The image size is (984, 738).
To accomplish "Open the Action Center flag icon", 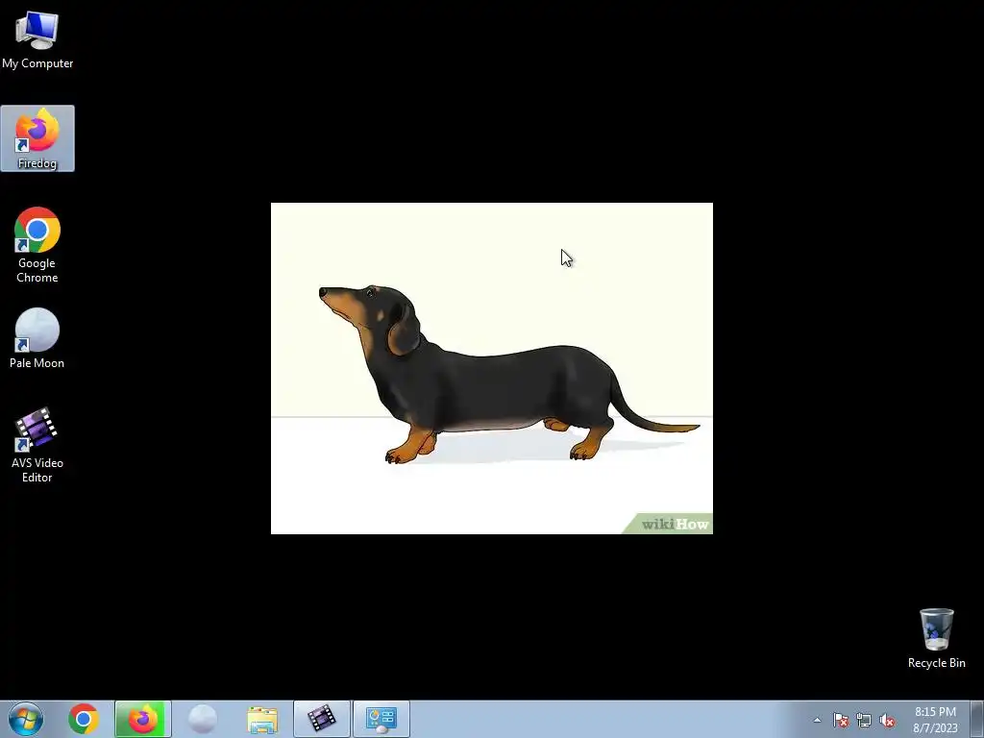I will click(x=841, y=720).
